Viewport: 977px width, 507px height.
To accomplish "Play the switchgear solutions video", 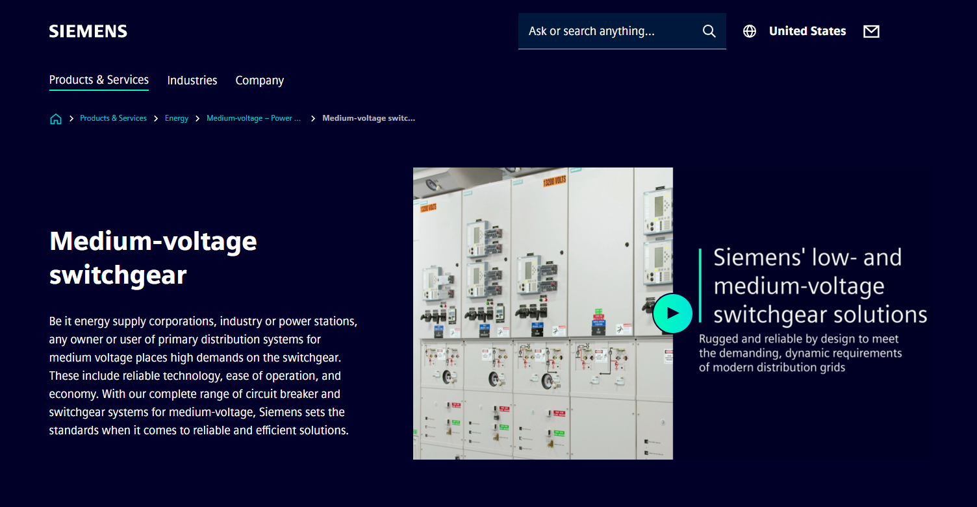I will (x=672, y=314).
